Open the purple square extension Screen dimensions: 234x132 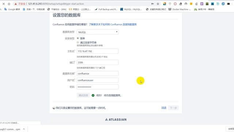tap(202, 4)
